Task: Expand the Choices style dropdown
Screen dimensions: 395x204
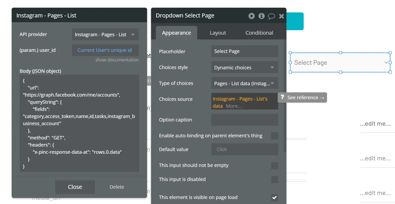Action: pyautogui.click(x=244, y=67)
